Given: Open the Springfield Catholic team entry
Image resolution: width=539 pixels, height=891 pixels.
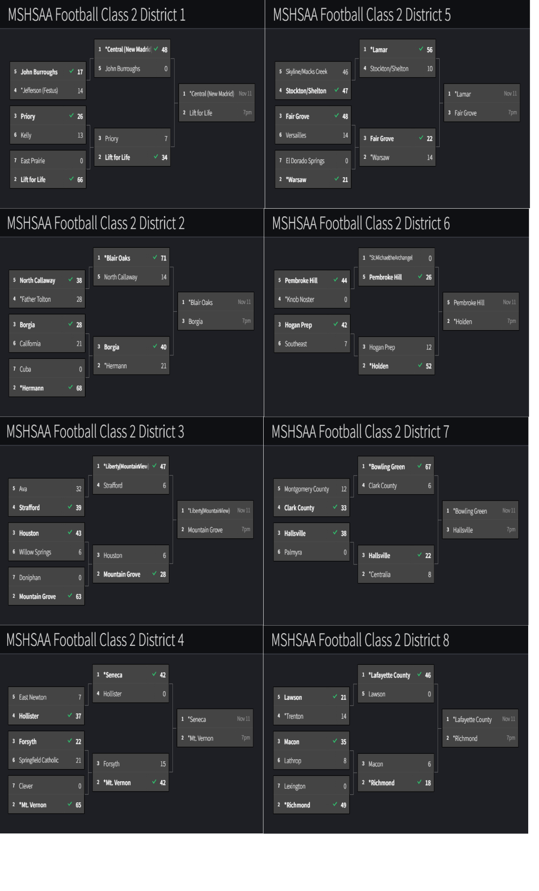Looking at the screenshot, I should 39,760.
